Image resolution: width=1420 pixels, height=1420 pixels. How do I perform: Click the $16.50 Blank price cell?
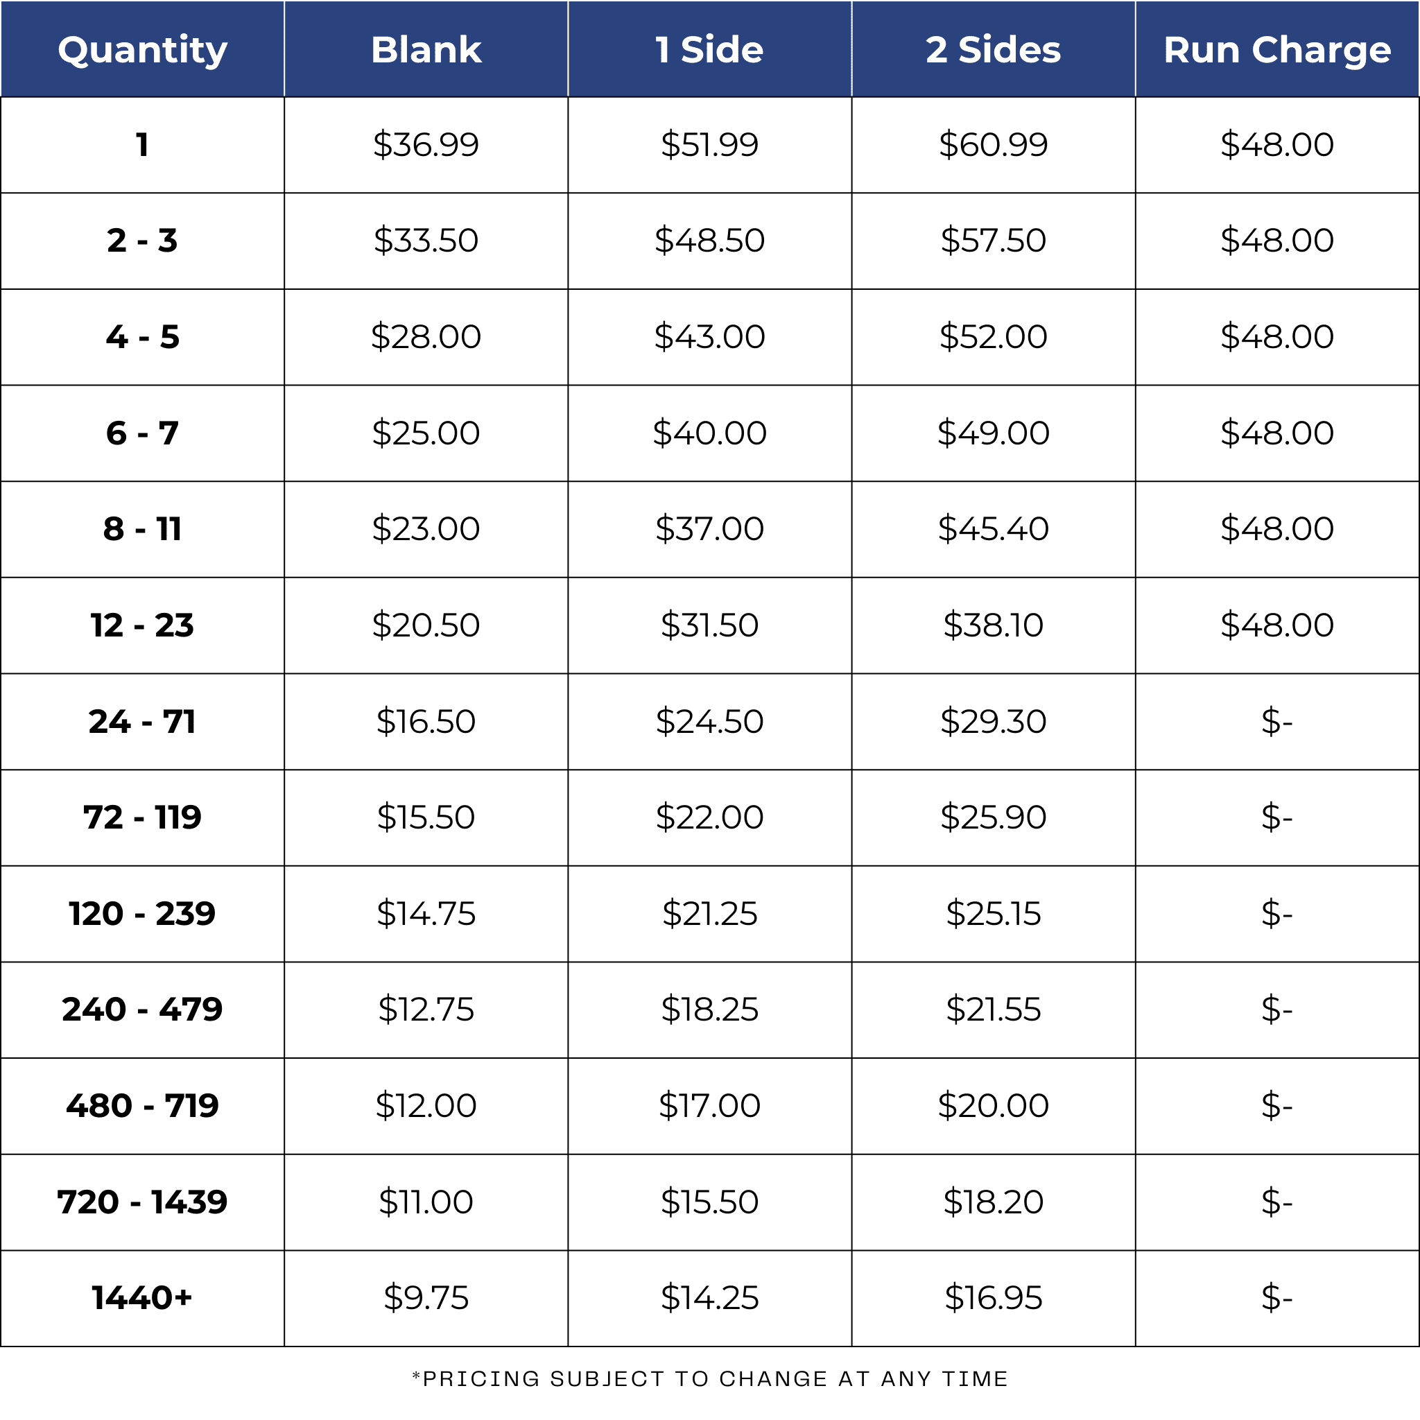426,721
